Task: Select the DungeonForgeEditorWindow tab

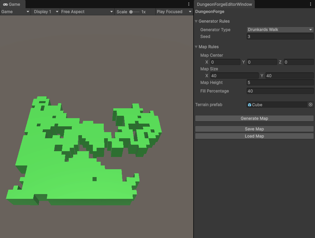Action: pos(224,4)
